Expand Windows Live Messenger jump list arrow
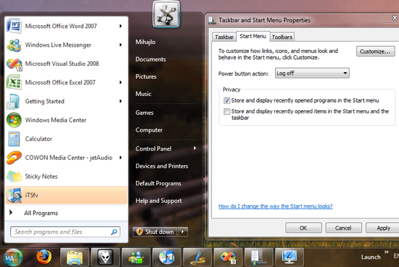 120,45
